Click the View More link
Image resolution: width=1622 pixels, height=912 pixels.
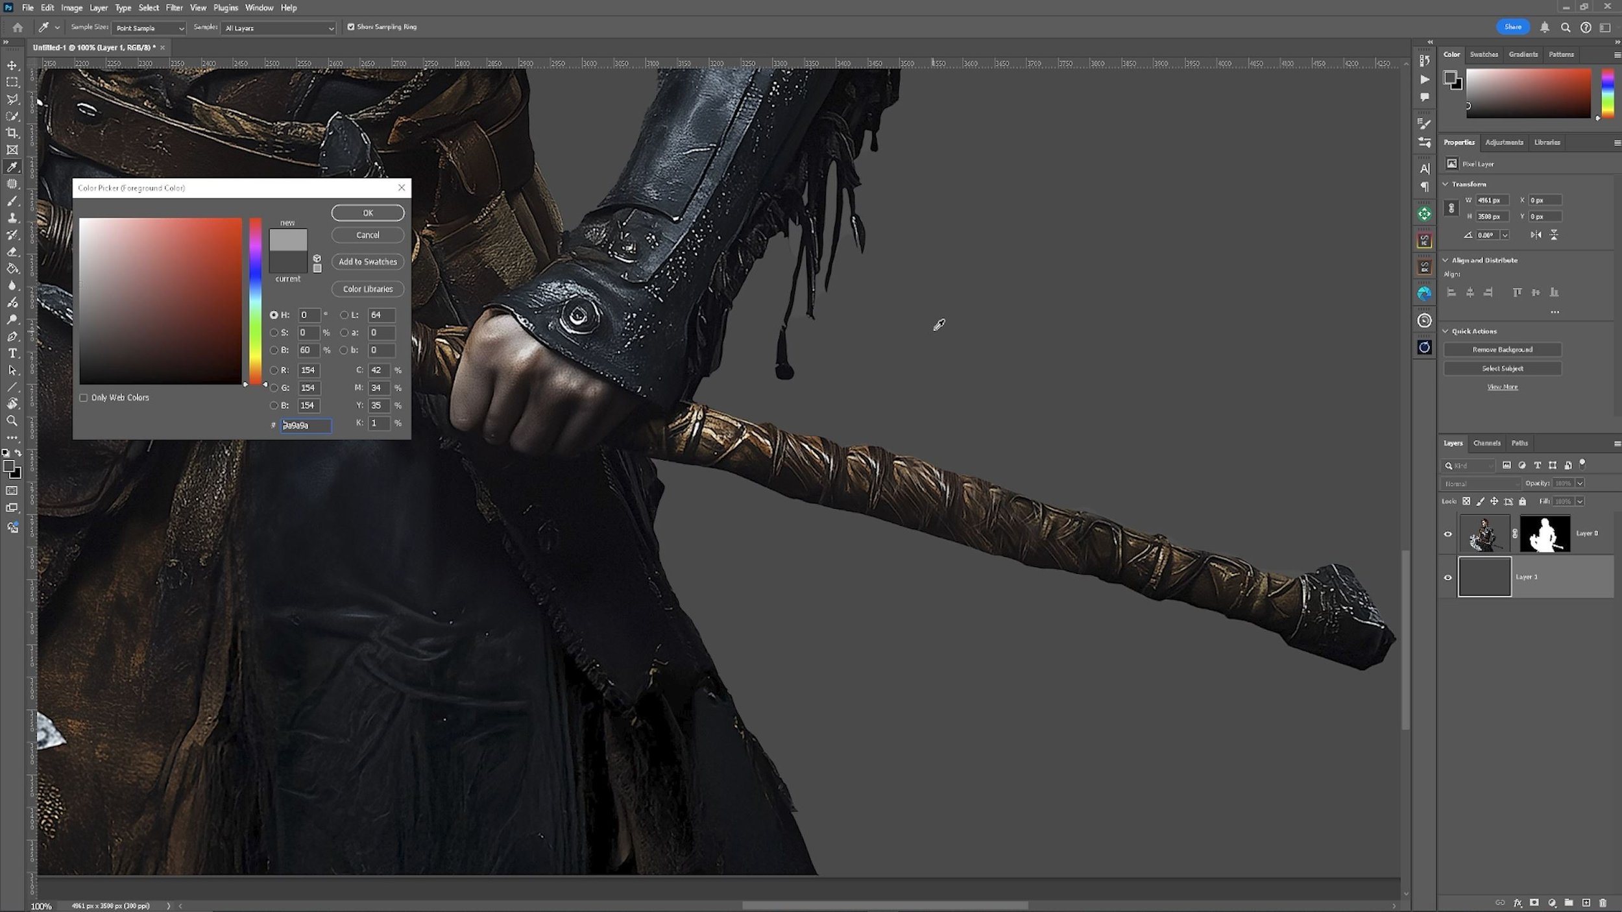(1502, 387)
